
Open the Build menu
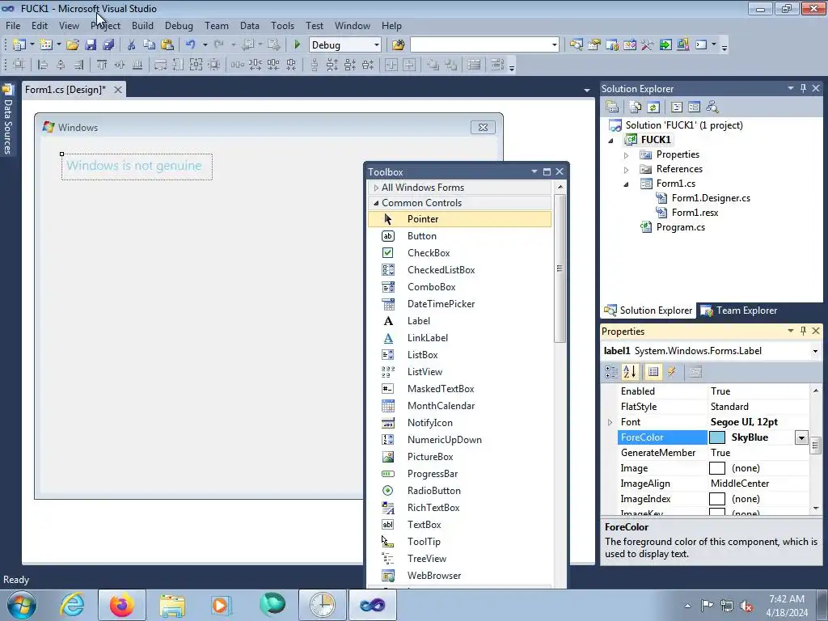click(x=142, y=25)
